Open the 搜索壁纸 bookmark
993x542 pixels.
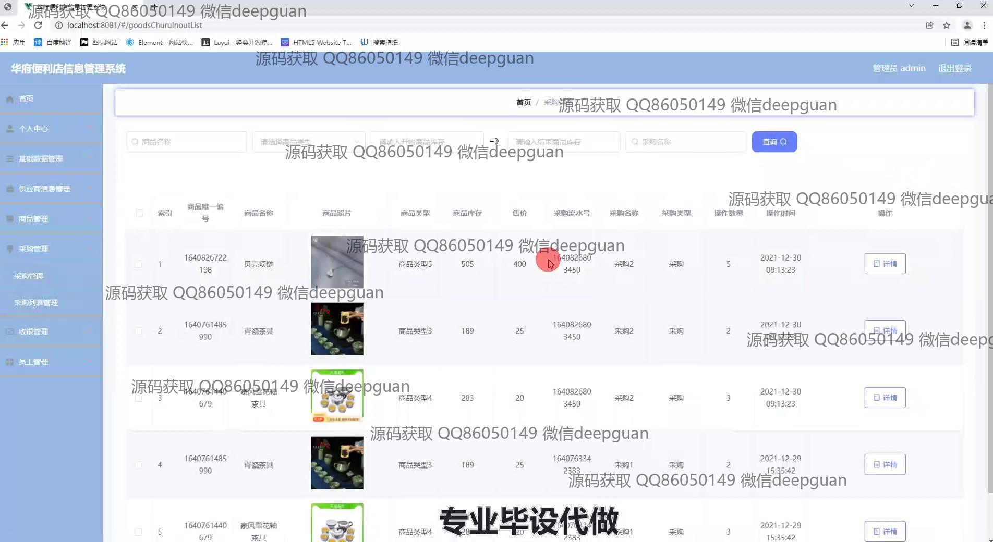pos(379,42)
